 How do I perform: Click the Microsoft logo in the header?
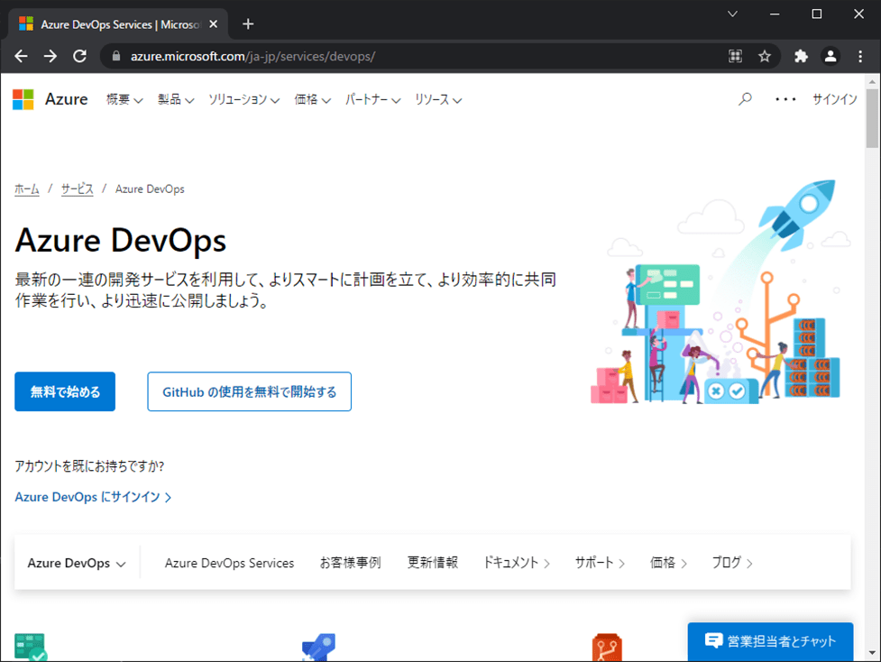click(x=23, y=99)
